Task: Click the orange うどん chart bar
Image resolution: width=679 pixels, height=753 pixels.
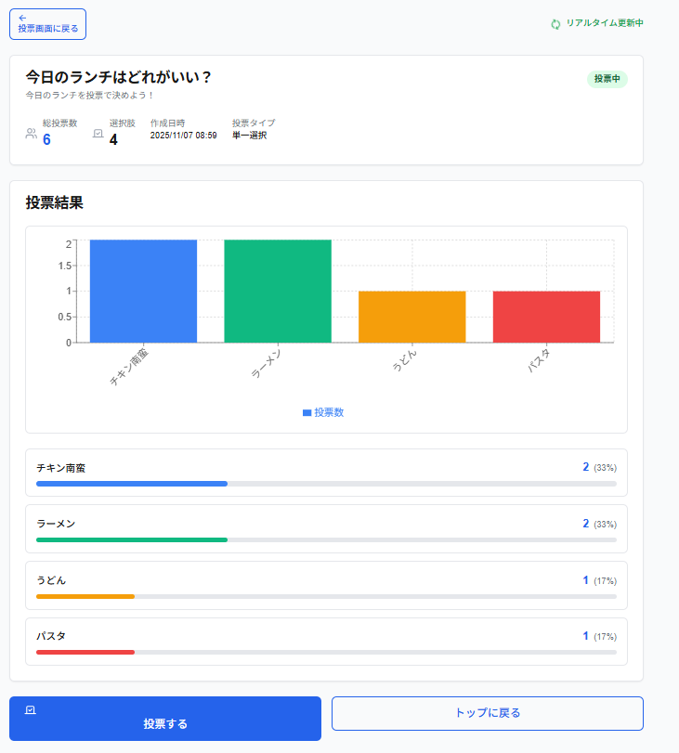Action: click(411, 317)
